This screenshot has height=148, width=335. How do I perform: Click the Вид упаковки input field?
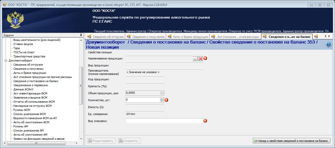(164, 121)
